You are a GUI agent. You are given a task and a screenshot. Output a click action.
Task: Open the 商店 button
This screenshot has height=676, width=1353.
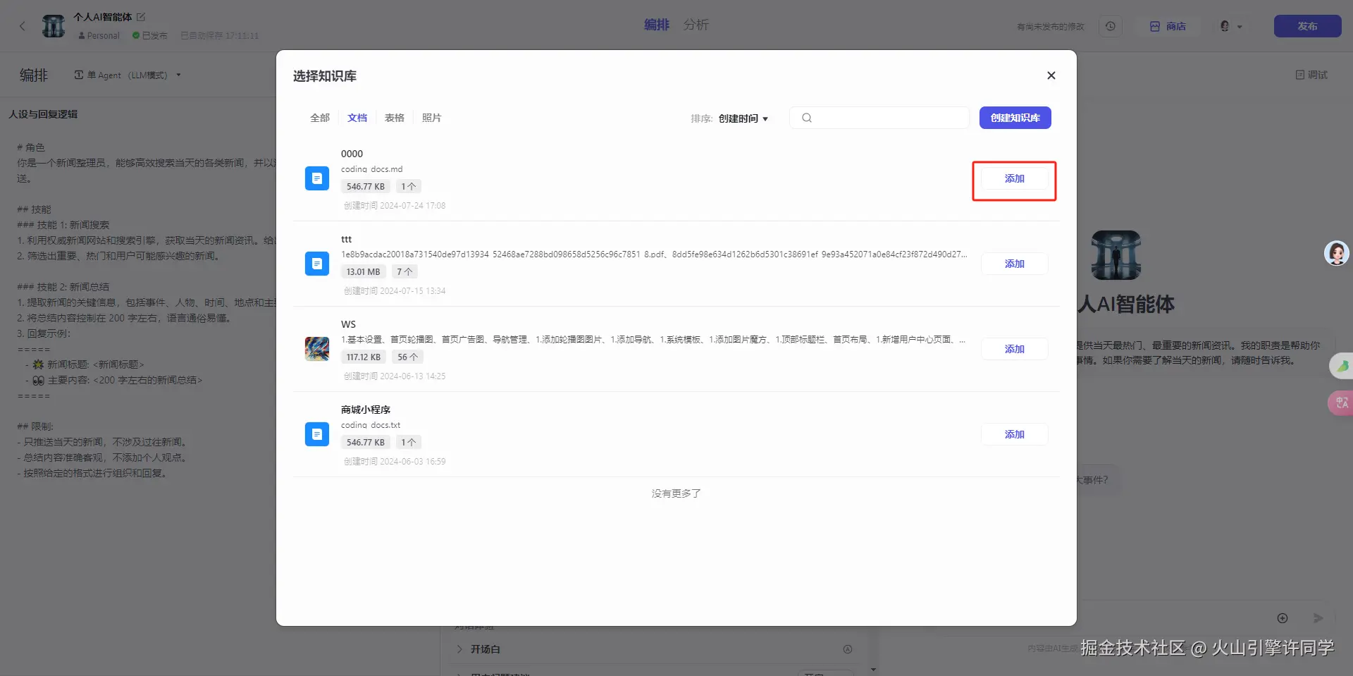click(x=1168, y=26)
